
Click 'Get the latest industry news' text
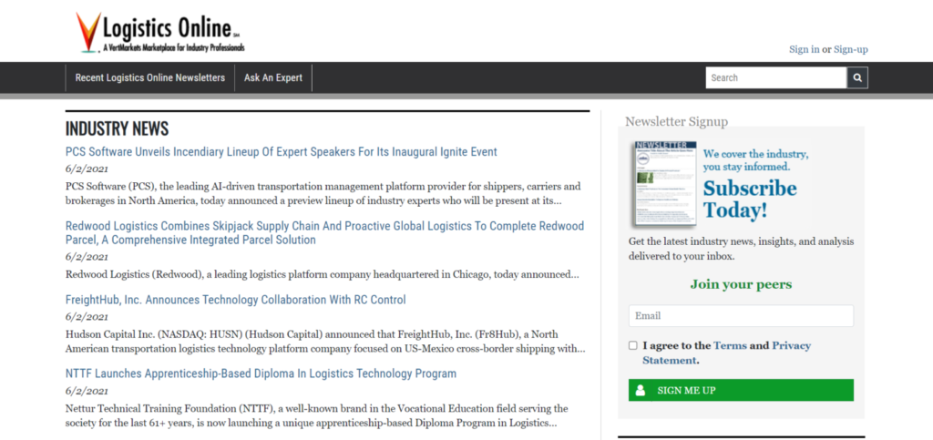coord(742,249)
